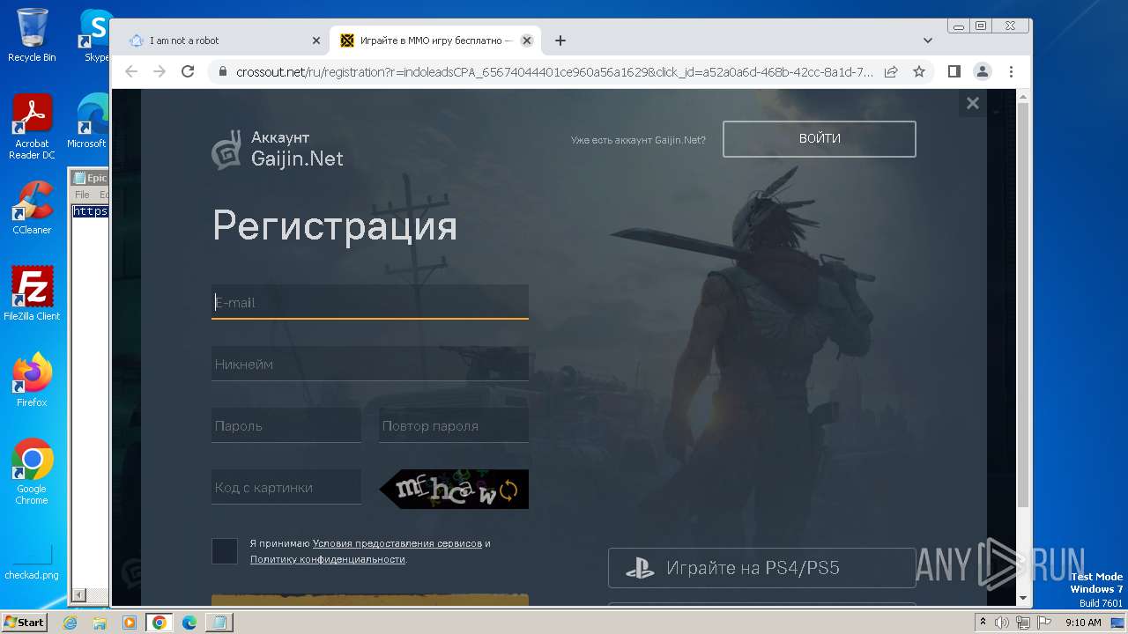The width and height of the screenshot is (1128, 634).
Task: View site security lock info
Action: pyautogui.click(x=222, y=71)
